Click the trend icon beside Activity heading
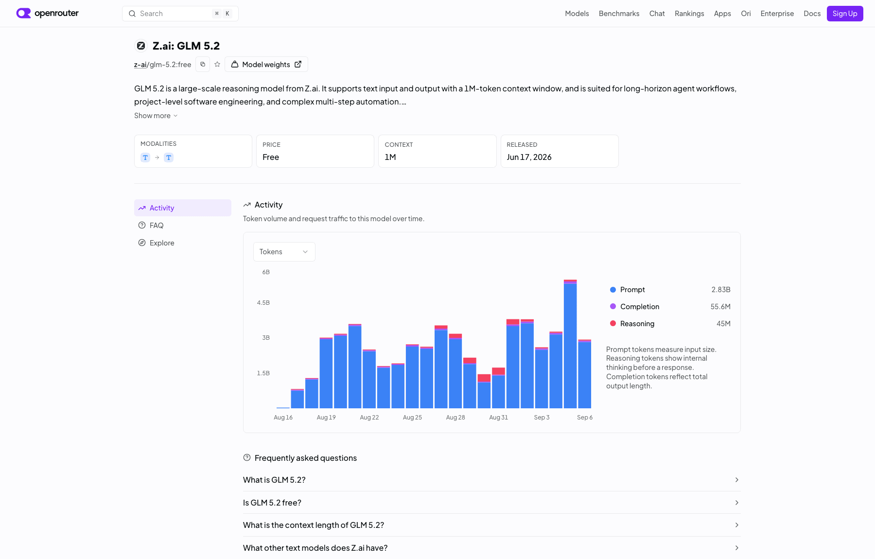875x559 pixels. point(247,205)
